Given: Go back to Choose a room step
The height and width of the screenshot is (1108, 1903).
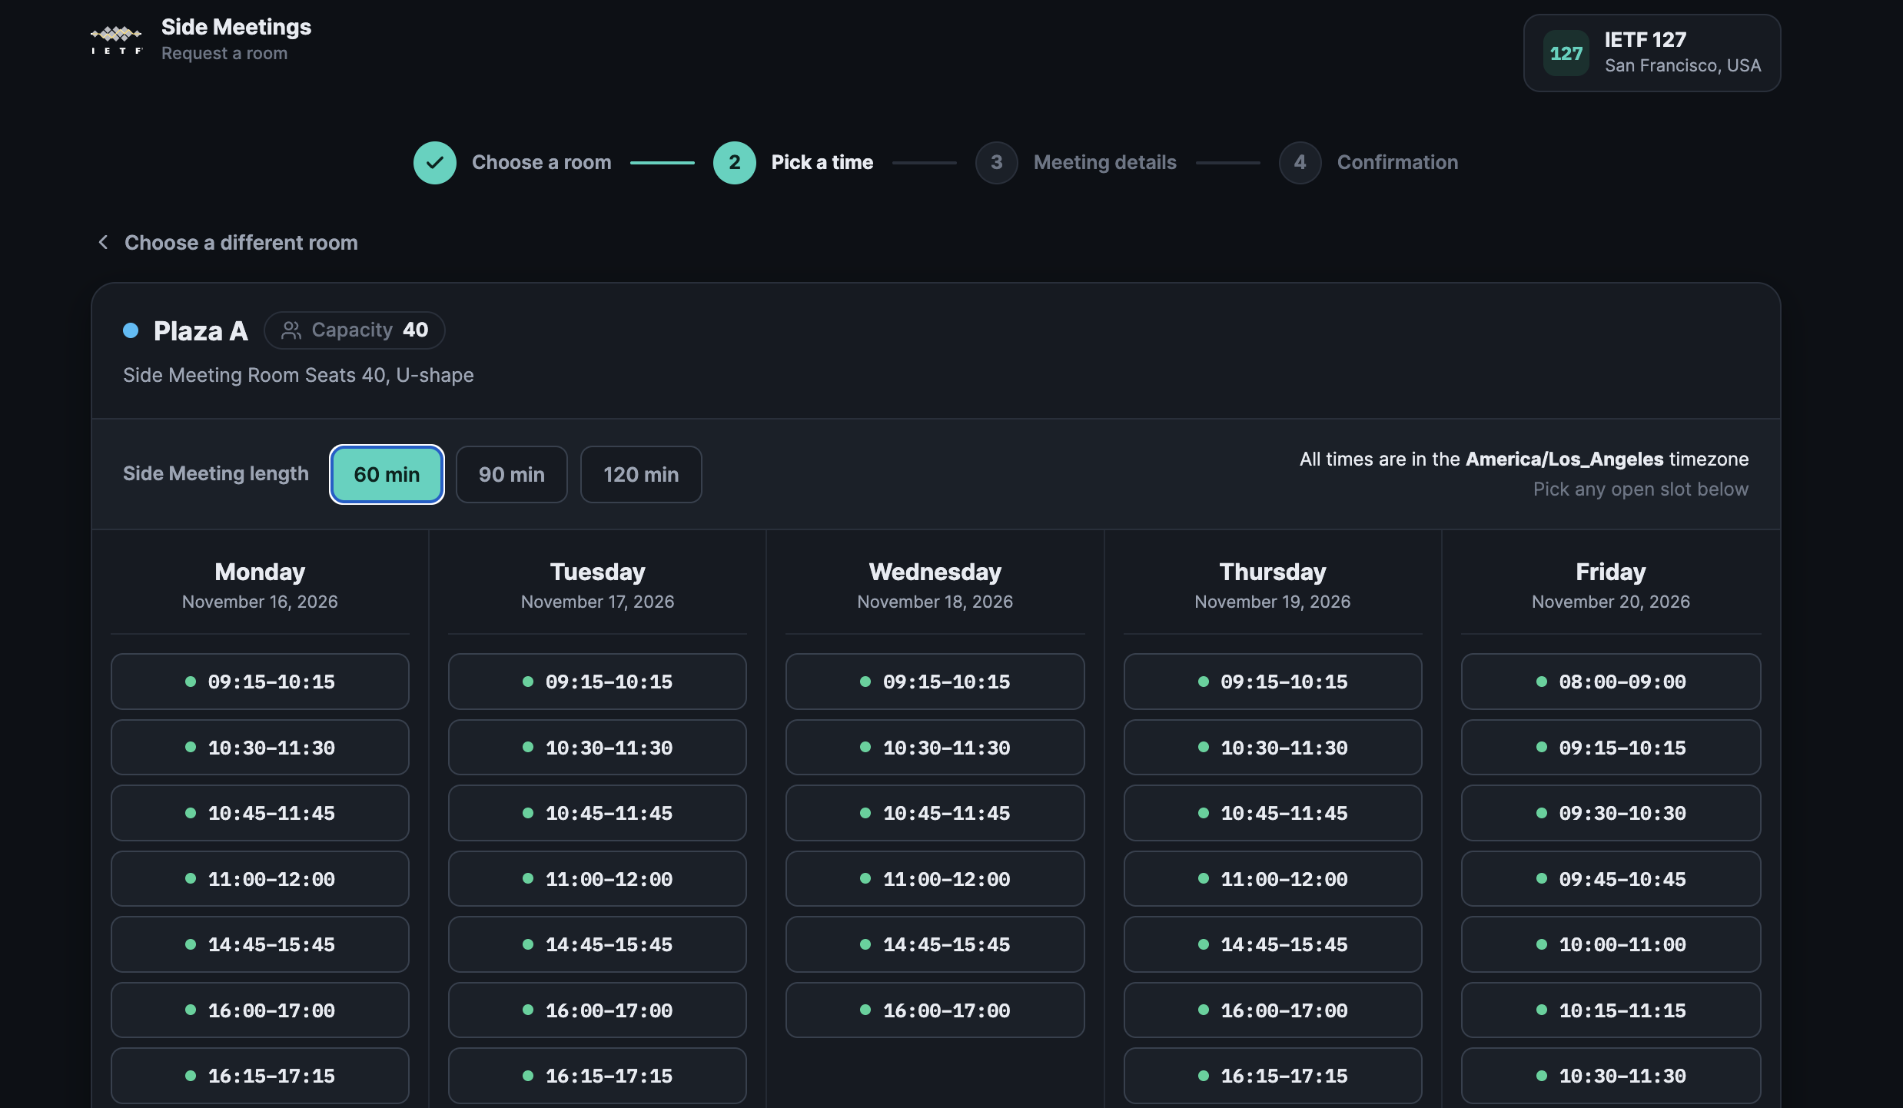Looking at the screenshot, I should 541,162.
